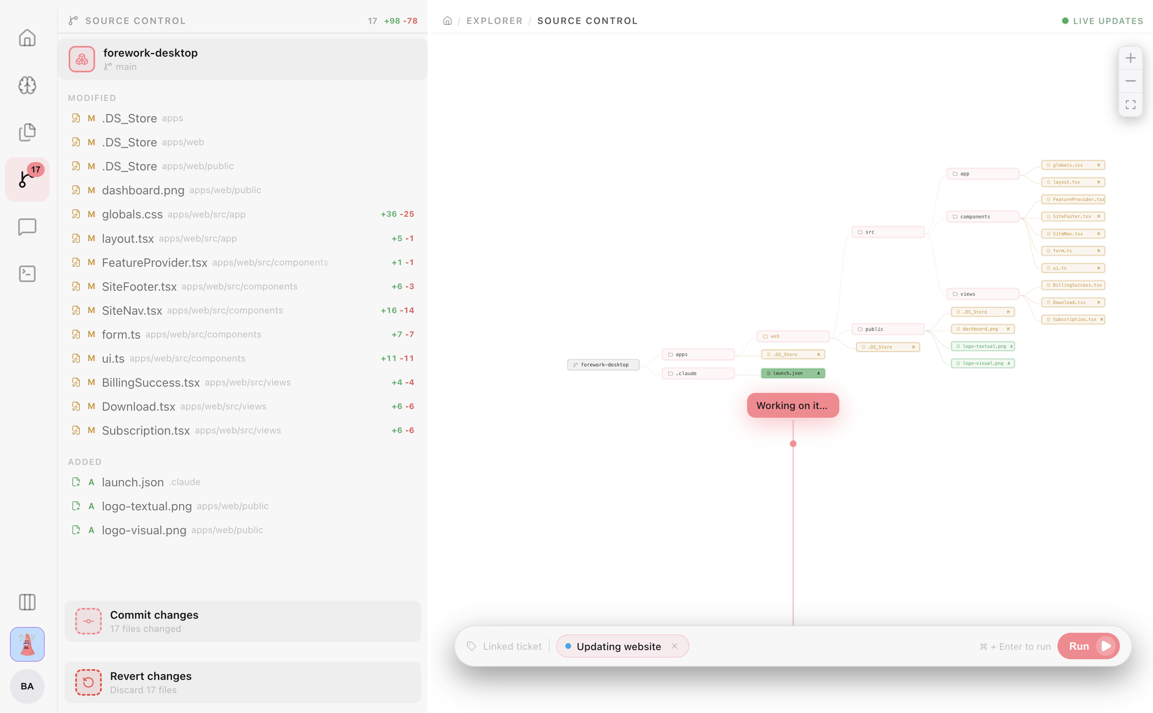Select layout.tsx in file list
Image resolution: width=1153 pixels, height=713 pixels.
[x=242, y=238]
